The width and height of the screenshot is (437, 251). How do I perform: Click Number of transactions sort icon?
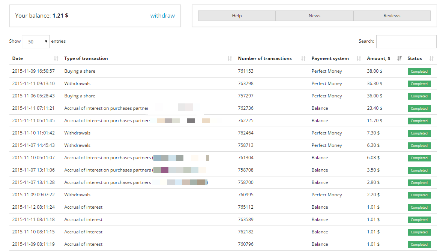(303, 58)
